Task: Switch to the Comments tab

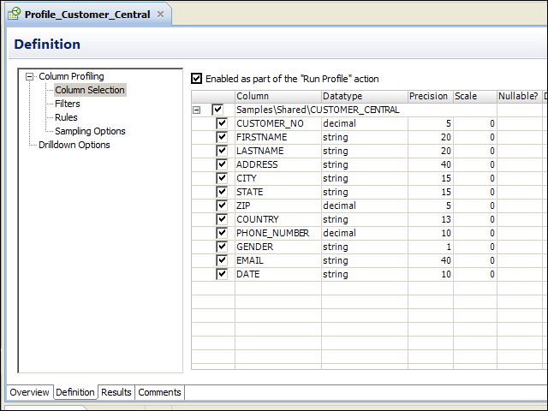Action: click(x=159, y=392)
